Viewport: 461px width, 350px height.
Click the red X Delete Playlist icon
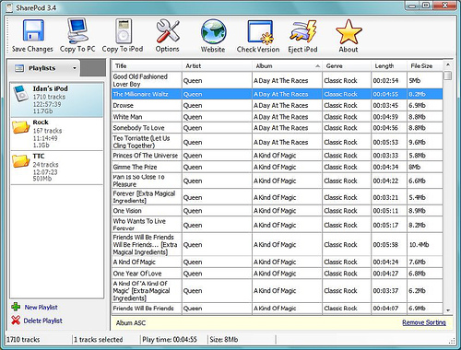click(x=16, y=321)
